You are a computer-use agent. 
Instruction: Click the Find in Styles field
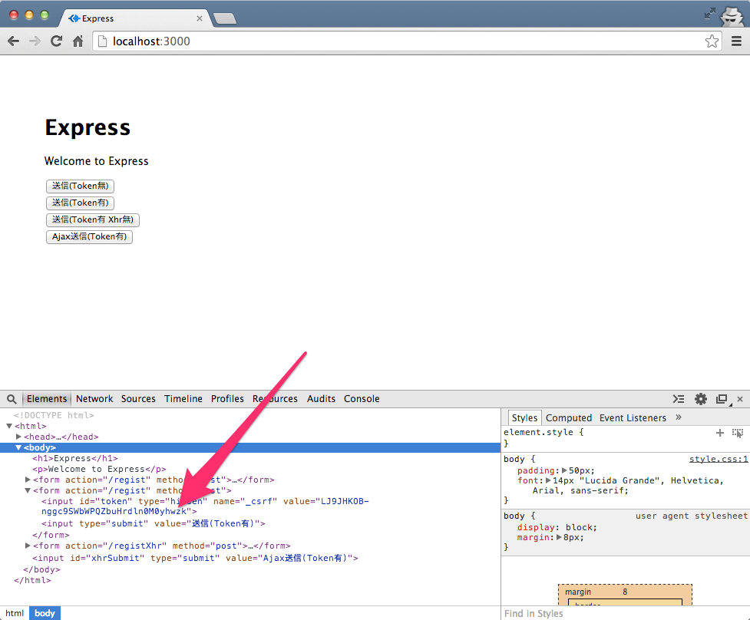coord(626,613)
